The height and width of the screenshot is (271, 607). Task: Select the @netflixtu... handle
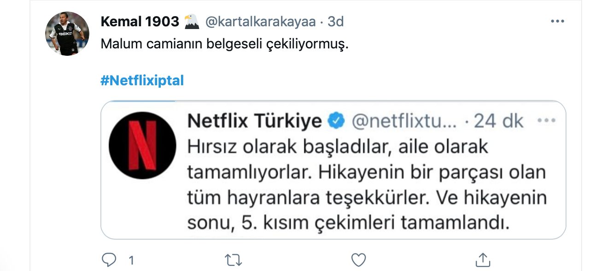click(404, 121)
